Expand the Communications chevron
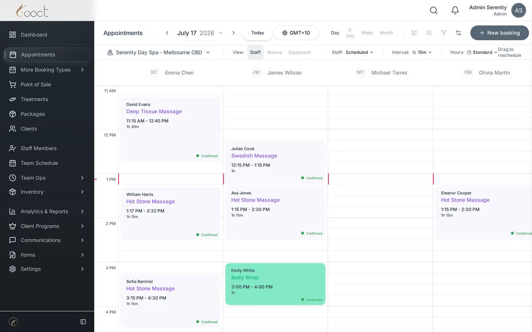The width and height of the screenshot is (532, 332). 82,240
